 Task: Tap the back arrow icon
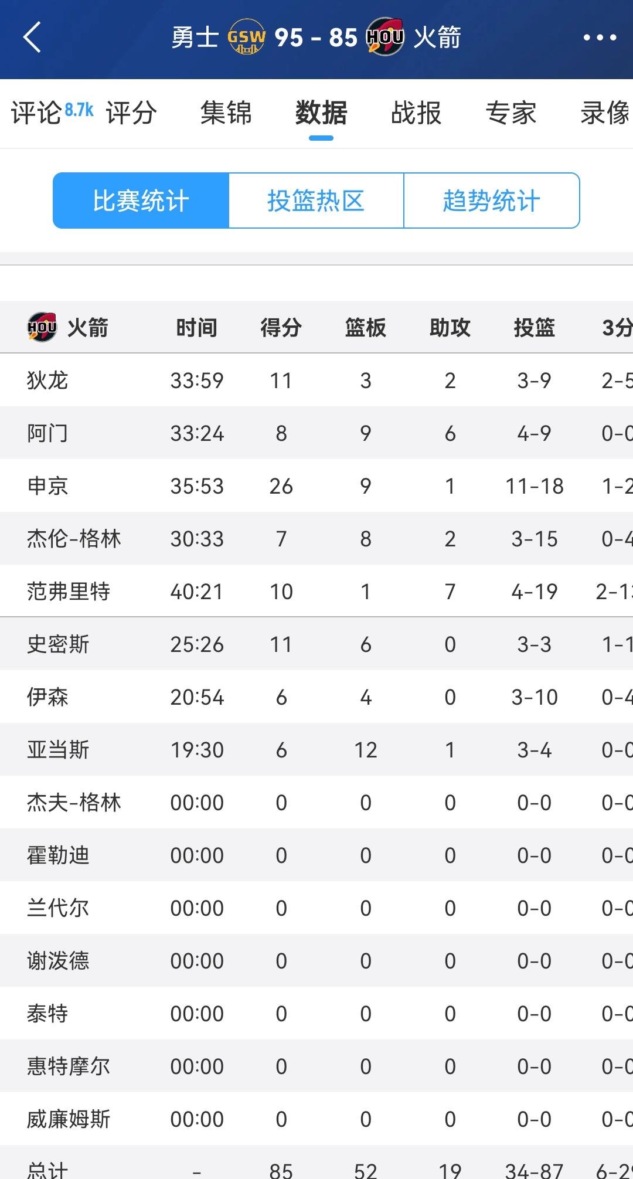pos(33,38)
